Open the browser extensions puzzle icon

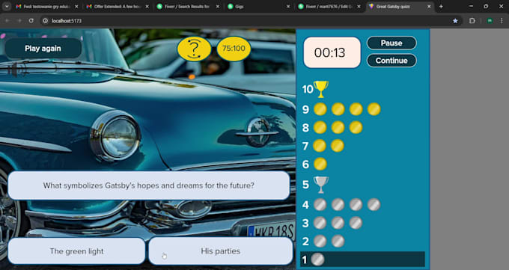click(472, 21)
